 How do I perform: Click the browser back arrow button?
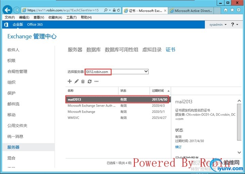pyautogui.click(x=7, y=10)
